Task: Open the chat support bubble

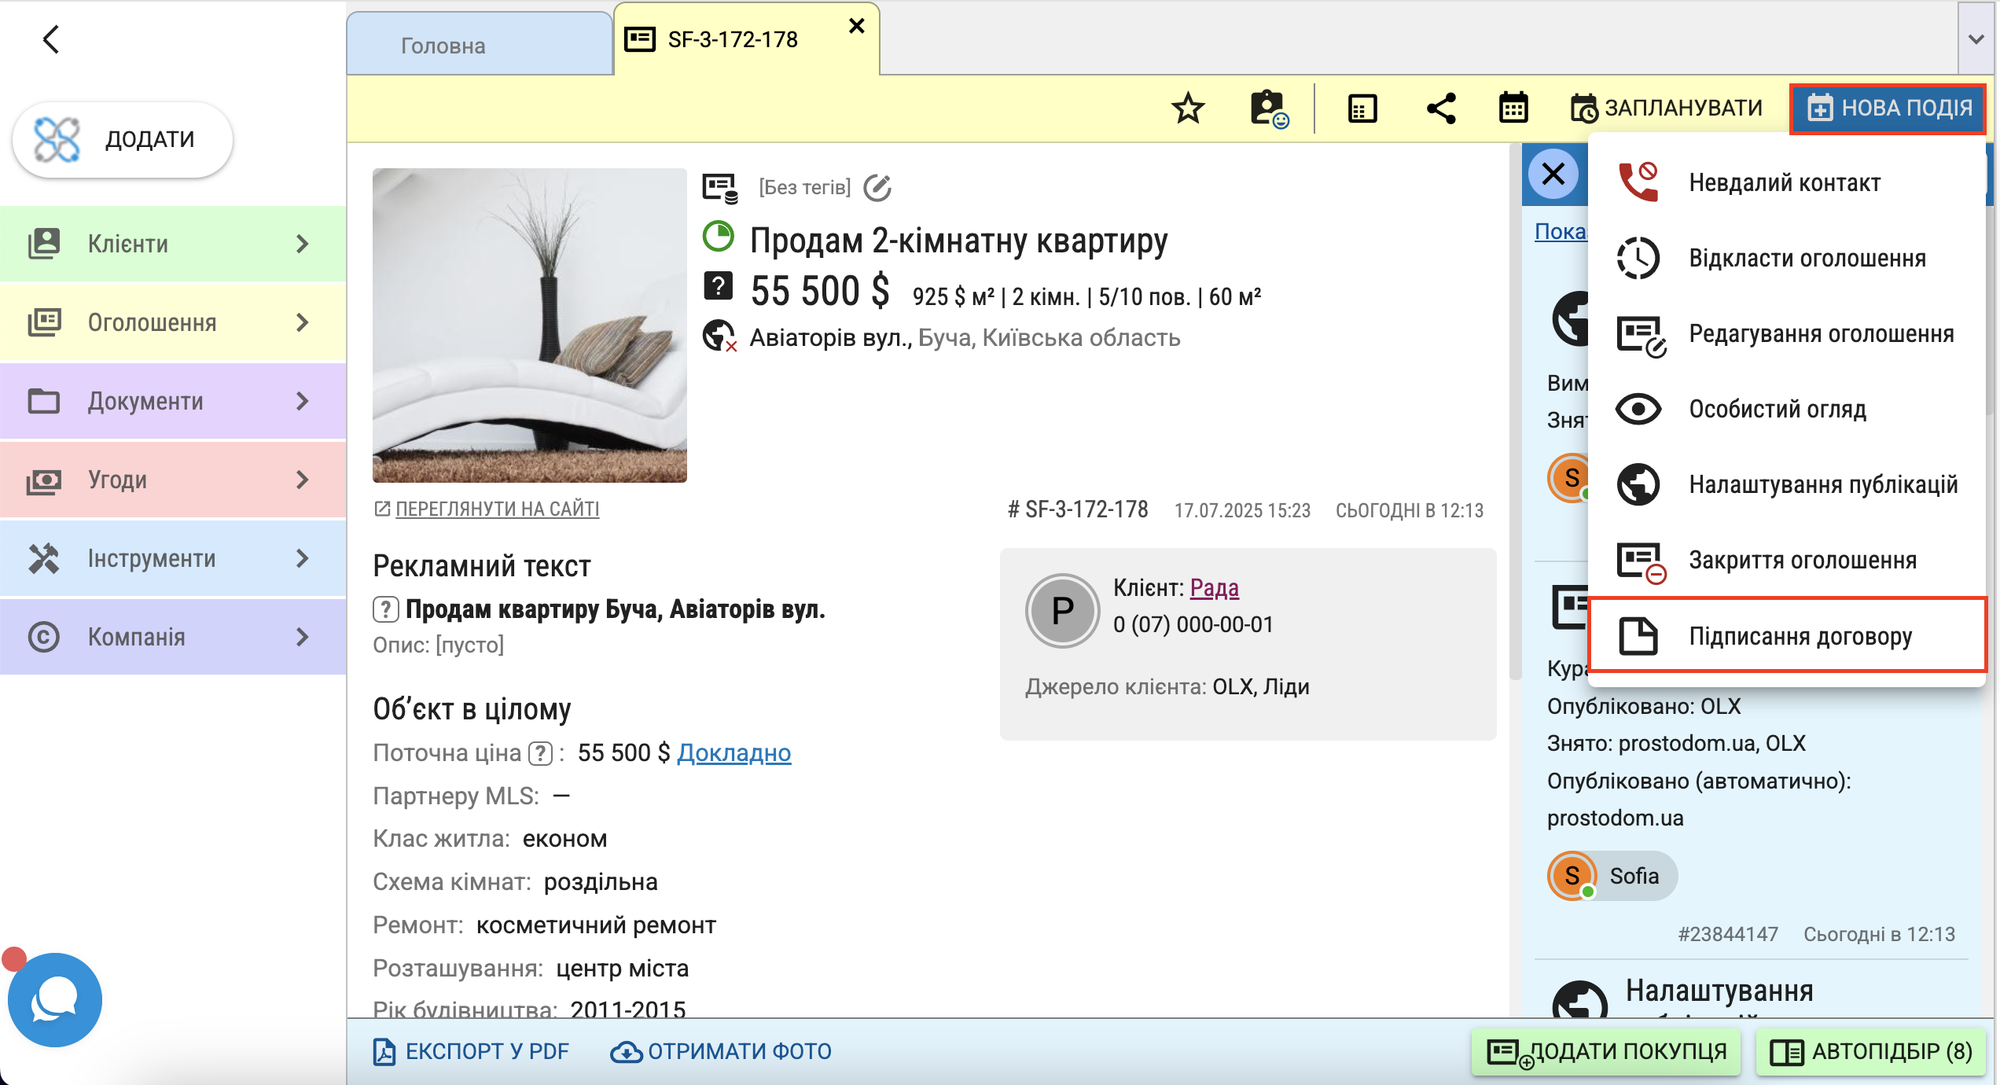Action: 55,999
